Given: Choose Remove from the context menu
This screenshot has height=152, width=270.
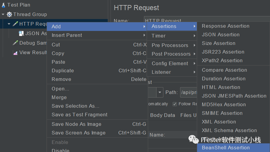Looking at the screenshot, I should [x=97, y=79].
